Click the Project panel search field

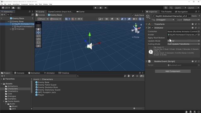100,76
